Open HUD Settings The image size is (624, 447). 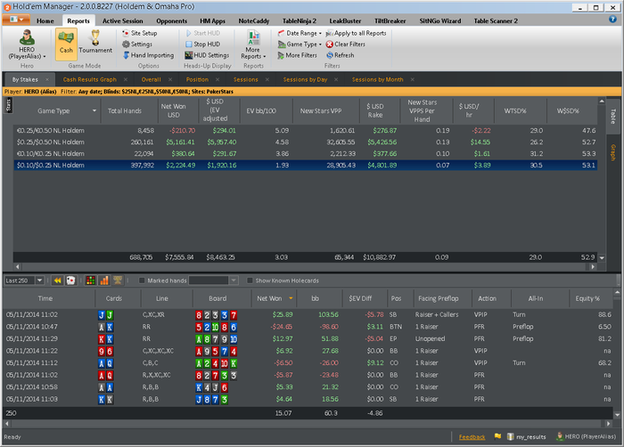207,55
